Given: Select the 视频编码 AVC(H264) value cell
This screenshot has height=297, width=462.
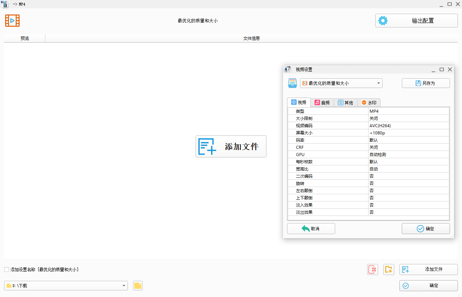Looking at the screenshot, I should tap(408, 126).
